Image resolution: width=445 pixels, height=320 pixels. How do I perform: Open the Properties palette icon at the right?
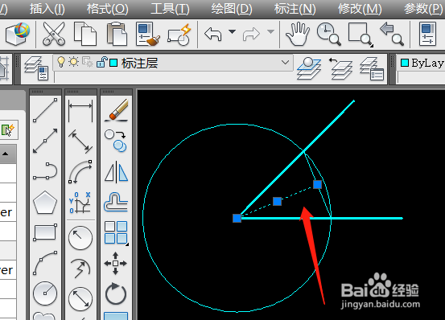click(427, 35)
